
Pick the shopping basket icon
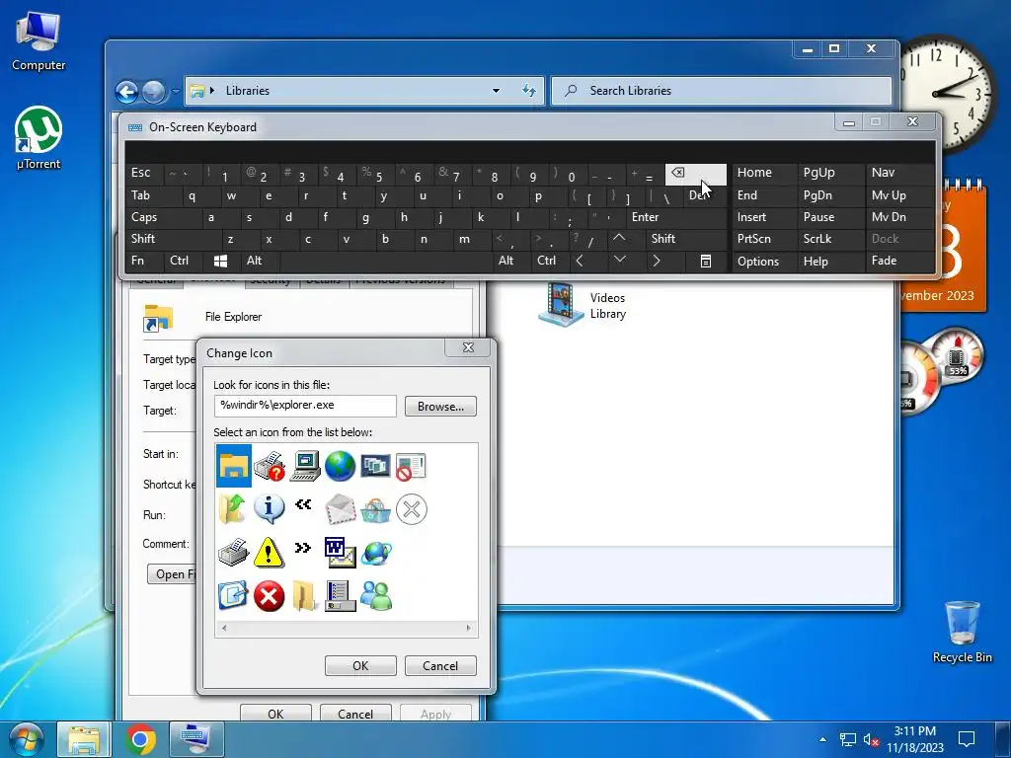coord(375,510)
